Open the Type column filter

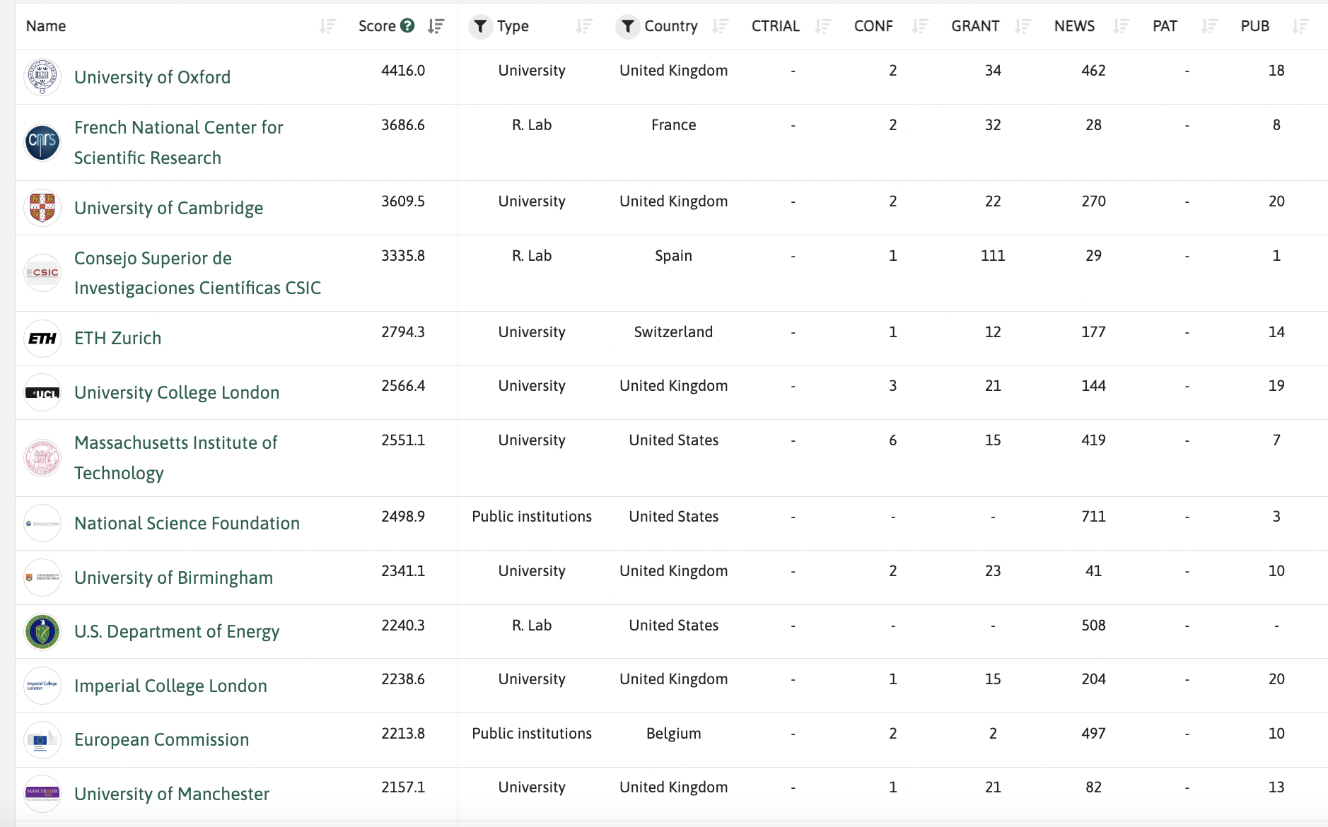tap(480, 26)
